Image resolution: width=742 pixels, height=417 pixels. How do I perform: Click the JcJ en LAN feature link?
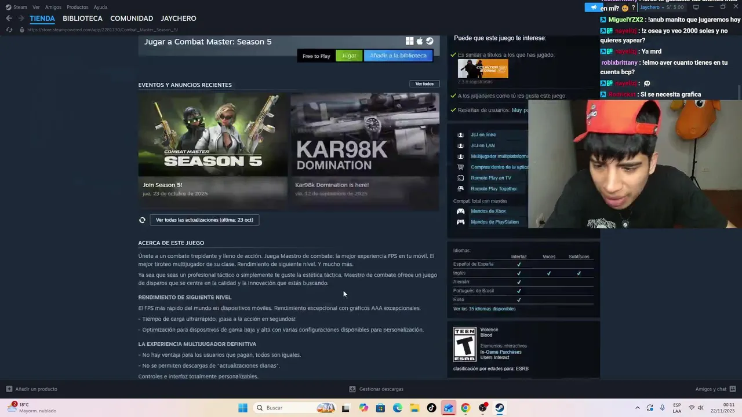[x=482, y=145]
